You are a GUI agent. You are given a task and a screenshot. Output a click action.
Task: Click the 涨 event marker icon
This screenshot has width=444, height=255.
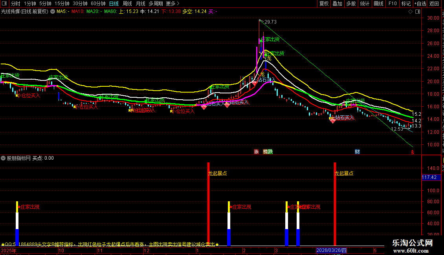coord(256,152)
